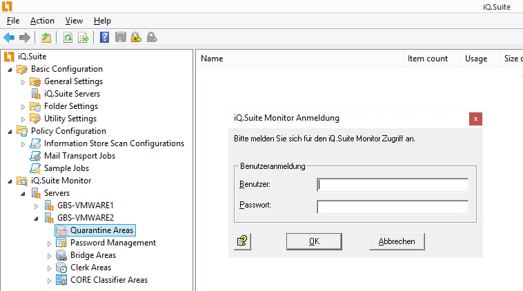Viewport: 523px width, 291px height.
Task: Expand the GBS-VMWARE1 server node
Action: [x=37, y=205]
